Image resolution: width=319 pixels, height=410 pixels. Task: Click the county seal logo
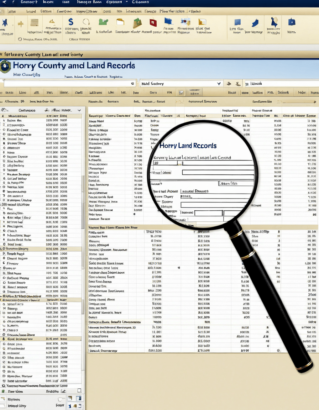click(5, 66)
